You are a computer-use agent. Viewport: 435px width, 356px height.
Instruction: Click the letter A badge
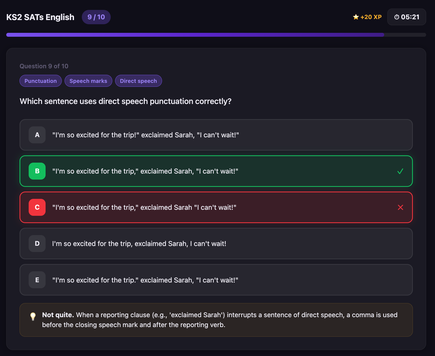click(37, 135)
